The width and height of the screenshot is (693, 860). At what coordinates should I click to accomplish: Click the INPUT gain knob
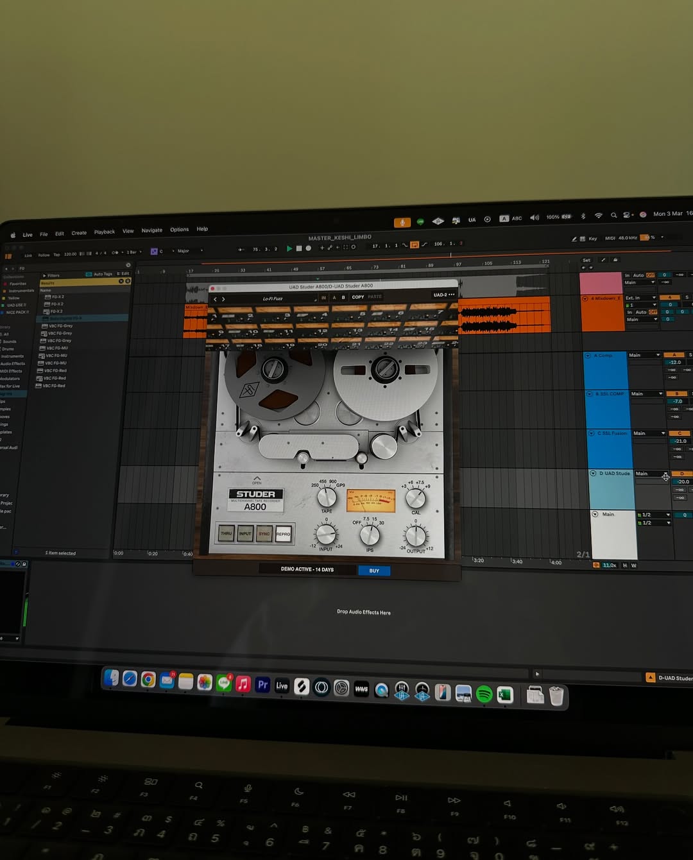[326, 534]
